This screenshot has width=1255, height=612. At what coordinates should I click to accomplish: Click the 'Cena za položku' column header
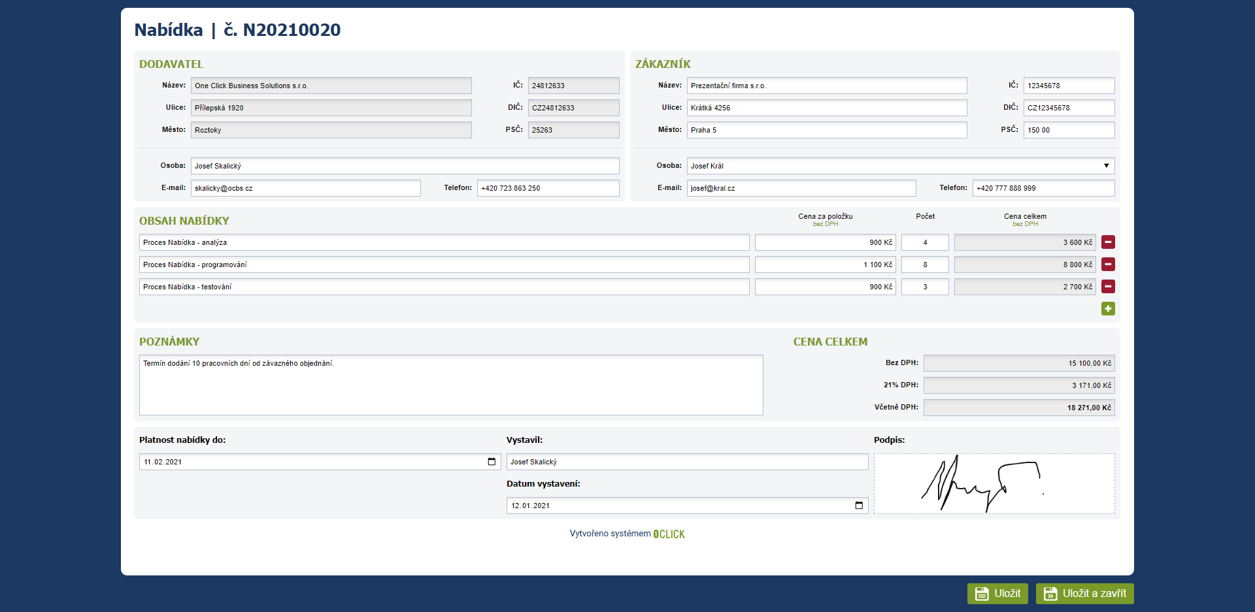tap(826, 216)
